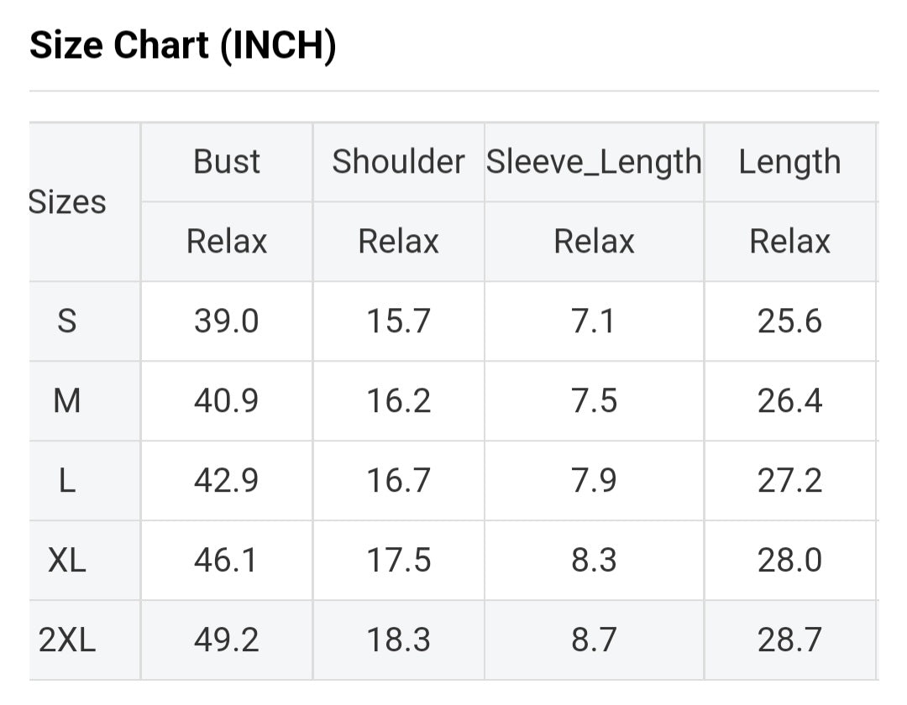Select the 'XL' row label
This screenshot has width=907, height=705.
(67, 561)
